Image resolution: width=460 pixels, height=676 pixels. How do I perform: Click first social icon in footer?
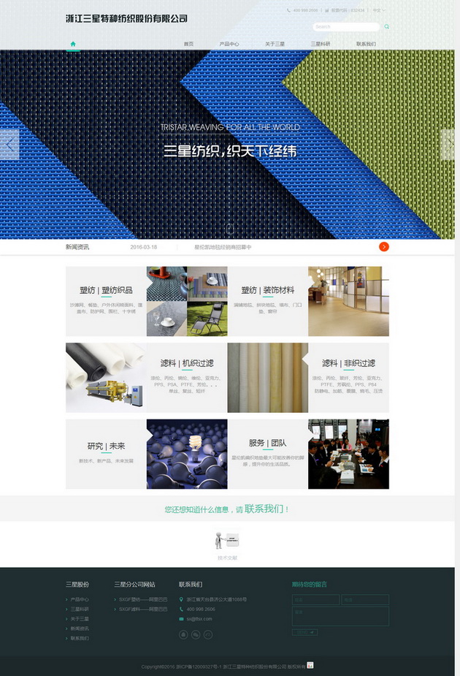183,634
